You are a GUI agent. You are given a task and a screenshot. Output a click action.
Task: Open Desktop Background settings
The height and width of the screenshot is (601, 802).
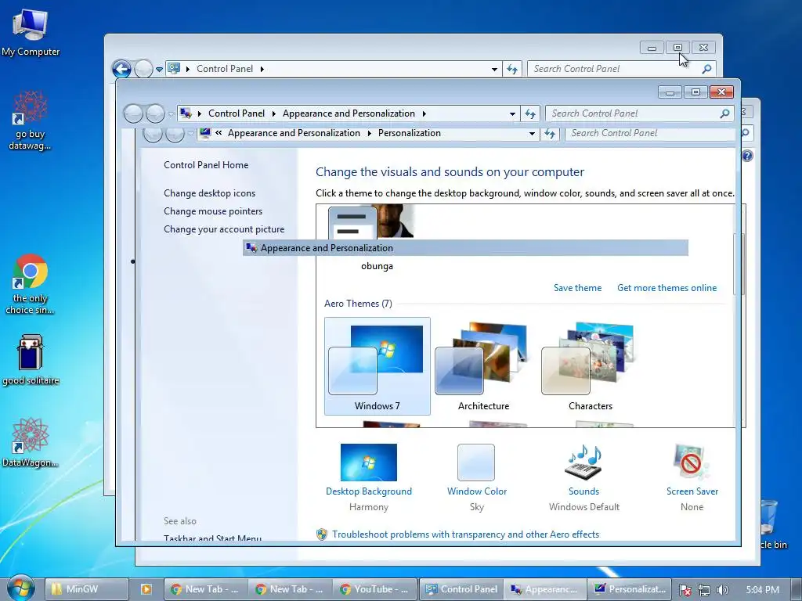coord(369,462)
